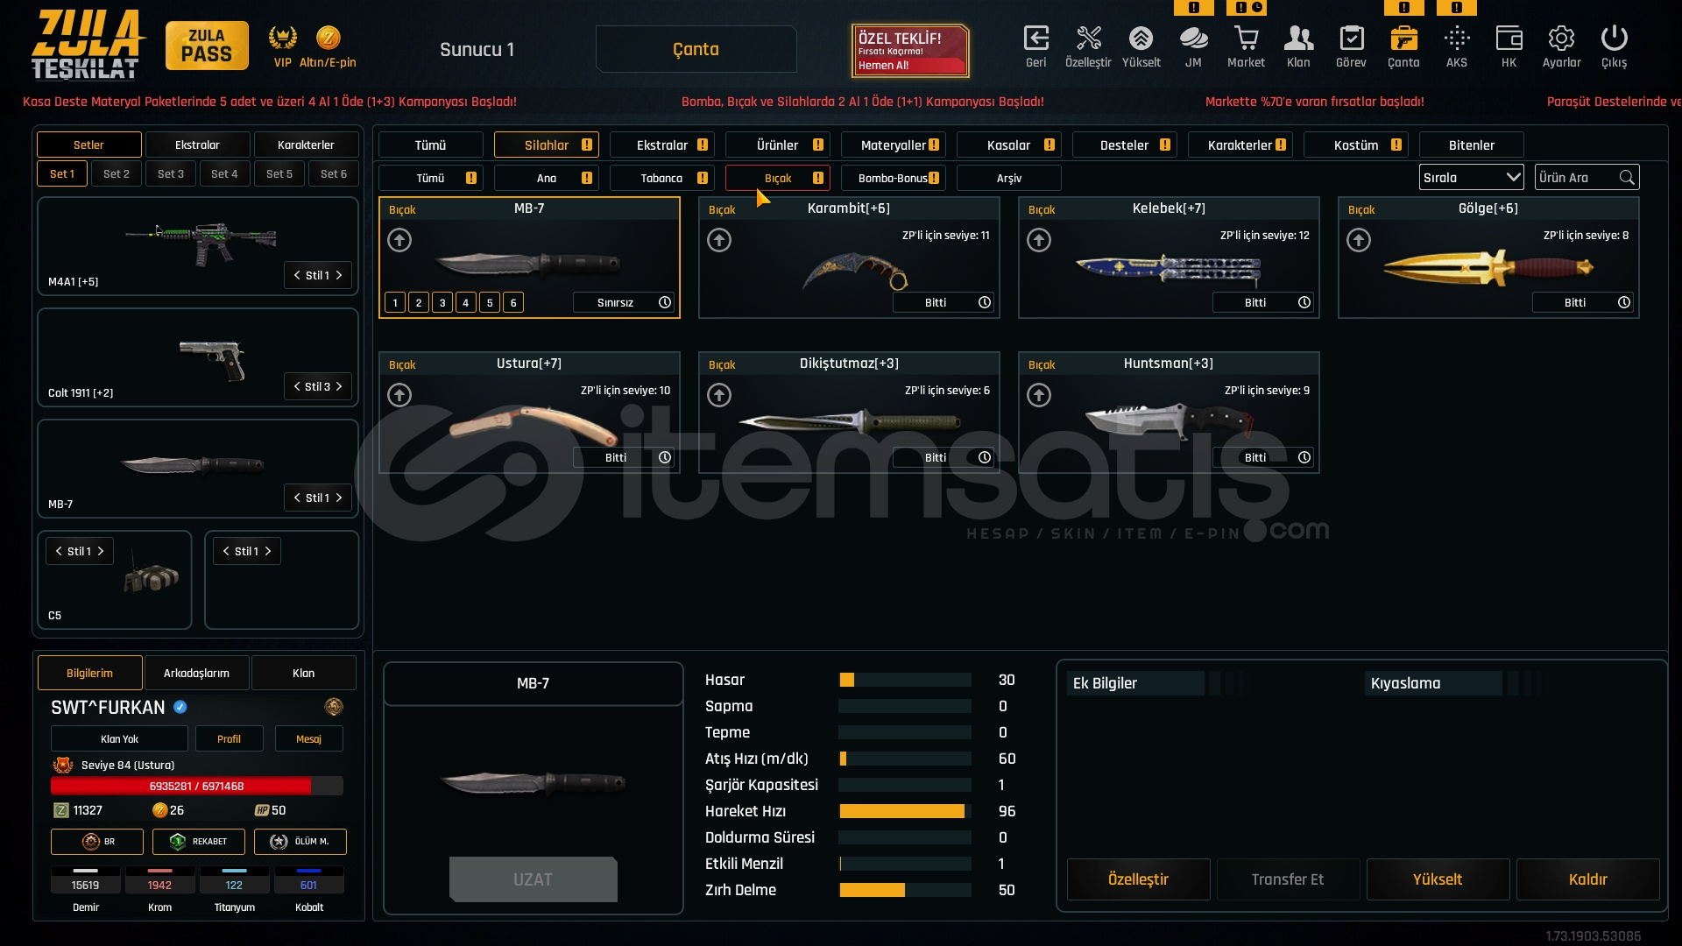The image size is (1682, 946).
Task: Next style arrow in empty set slot
Action: tap(268, 551)
